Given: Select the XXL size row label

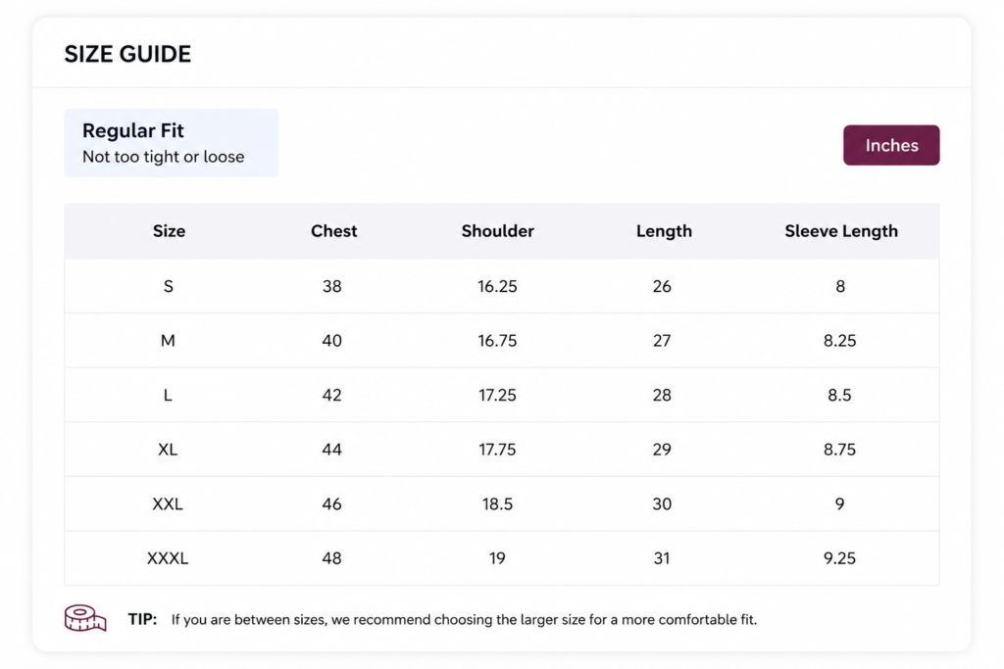Looking at the screenshot, I should (x=168, y=503).
